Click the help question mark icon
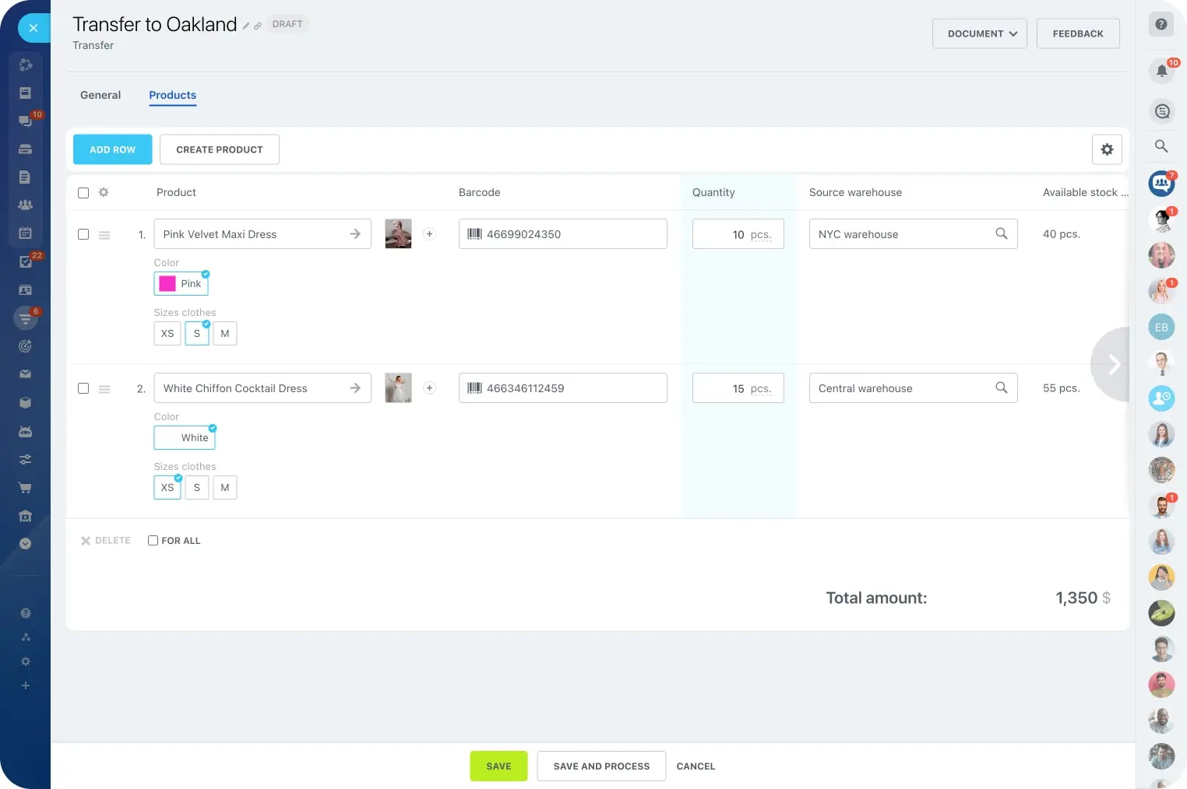Screen dimensions: 1187x789 click(x=1161, y=24)
